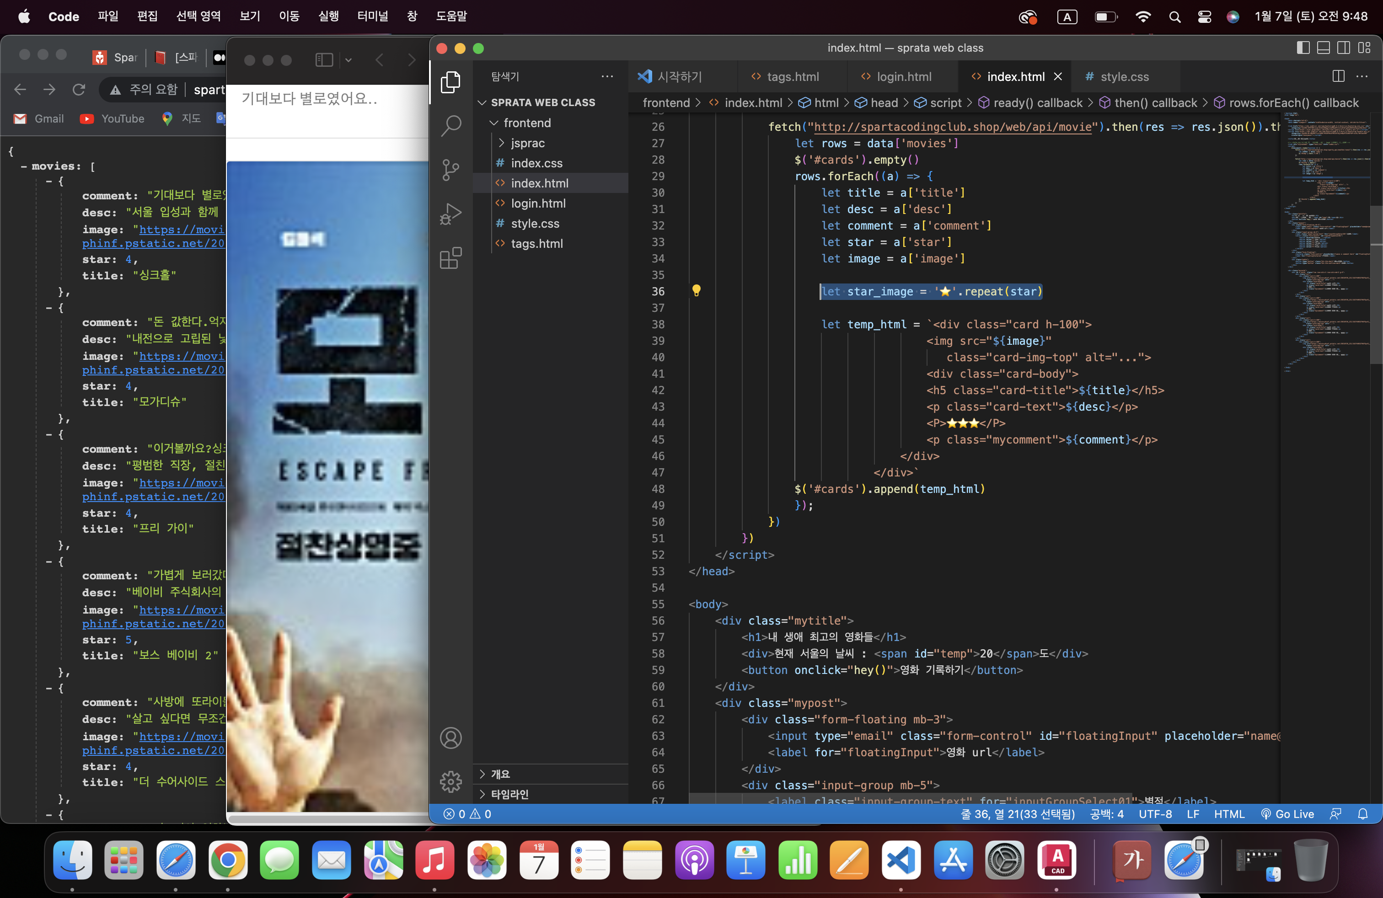
Task: Open the Search view in activity bar
Action: coord(450,125)
